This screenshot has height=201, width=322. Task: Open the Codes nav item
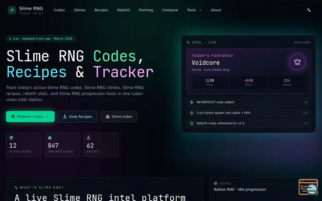tap(59, 10)
